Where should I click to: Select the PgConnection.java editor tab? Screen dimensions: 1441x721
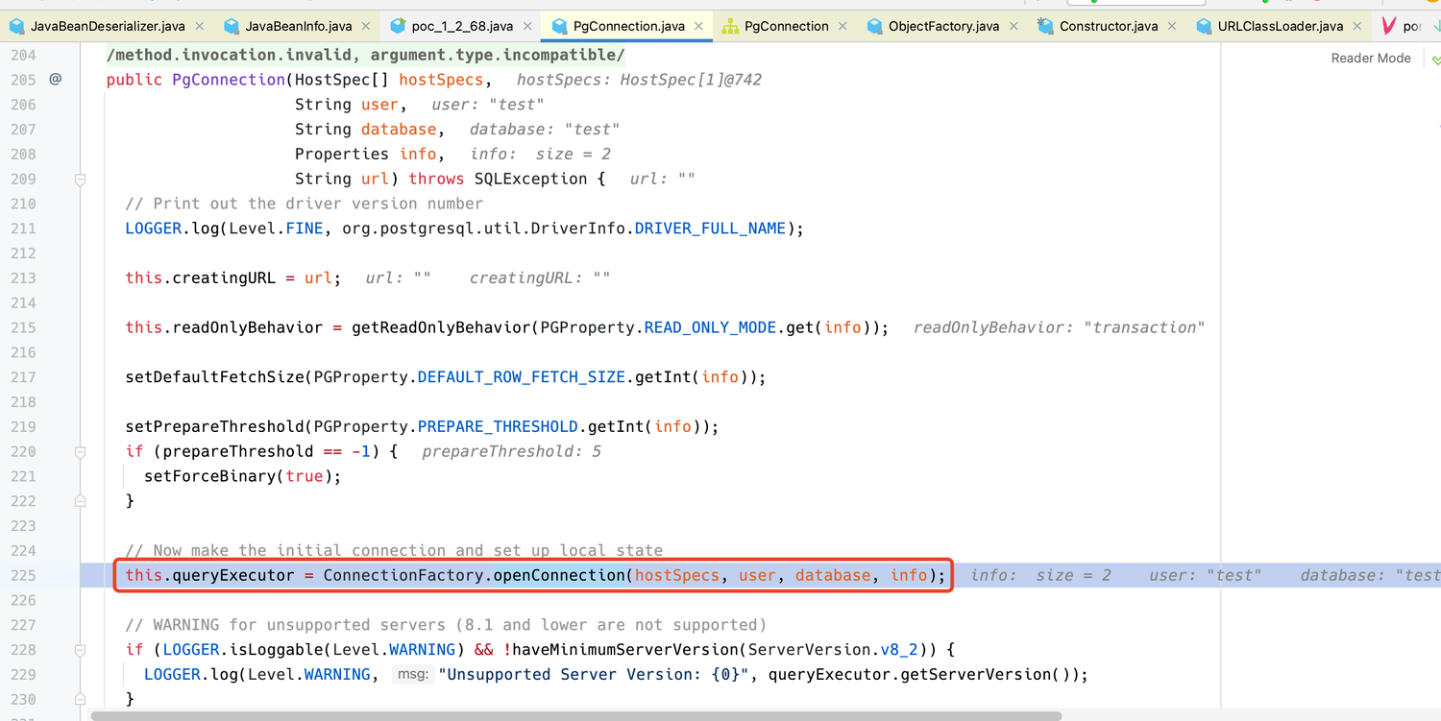pyautogui.click(x=628, y=27)
